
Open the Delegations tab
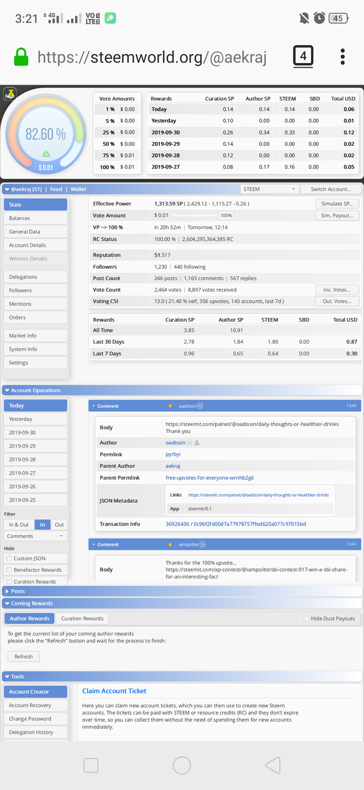point(35,277)
